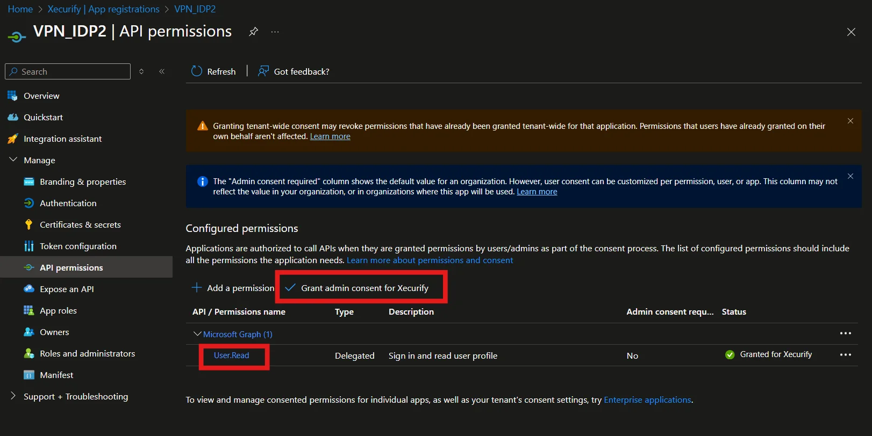872x436 pixels.
Task: Click the Integration assistant rocket icon
Action: pyautogui.click(x=12, y=139)
